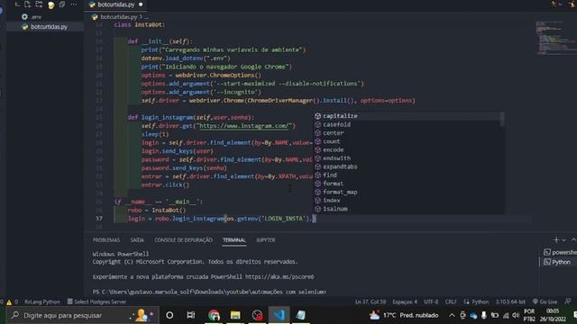
Task: Click Select Postgres Server in status bar
Action: 96,302
